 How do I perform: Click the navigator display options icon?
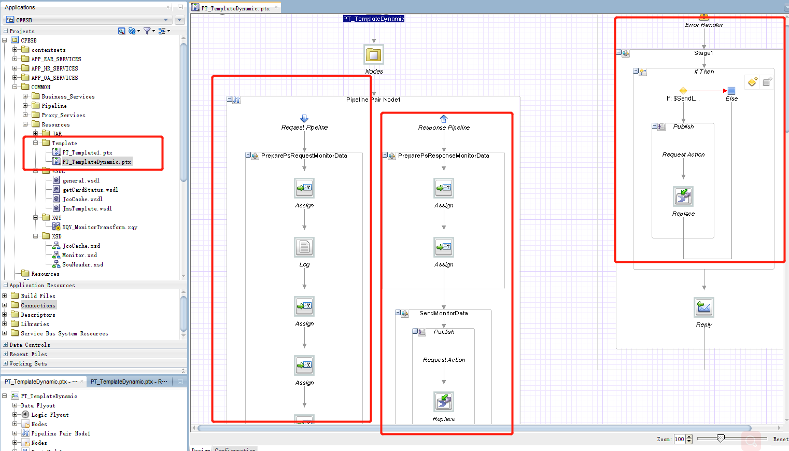tap(162, 31)
